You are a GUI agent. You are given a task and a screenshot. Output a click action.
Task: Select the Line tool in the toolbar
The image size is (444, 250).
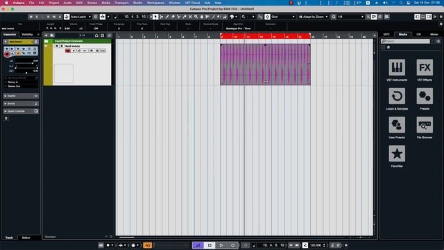[x=213, y=17]
